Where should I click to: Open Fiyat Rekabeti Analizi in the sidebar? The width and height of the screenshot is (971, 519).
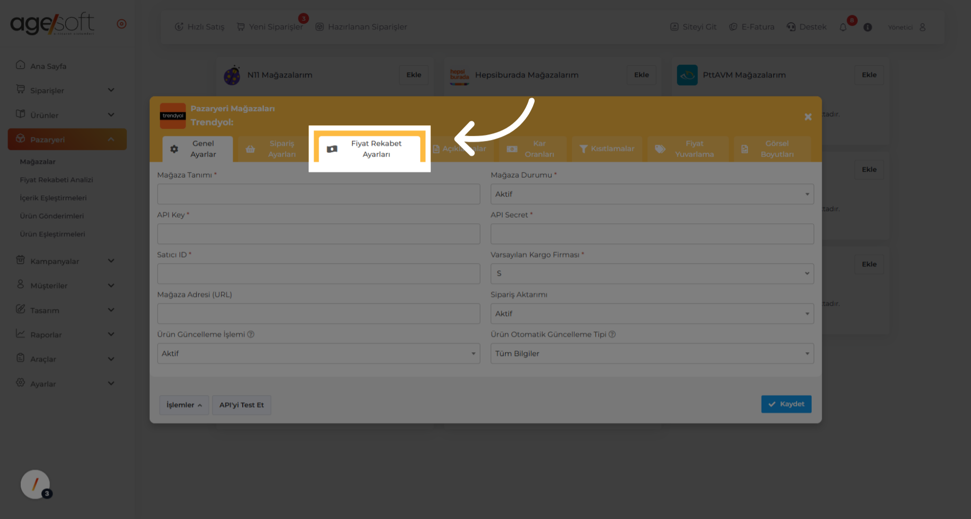point(57,180)
